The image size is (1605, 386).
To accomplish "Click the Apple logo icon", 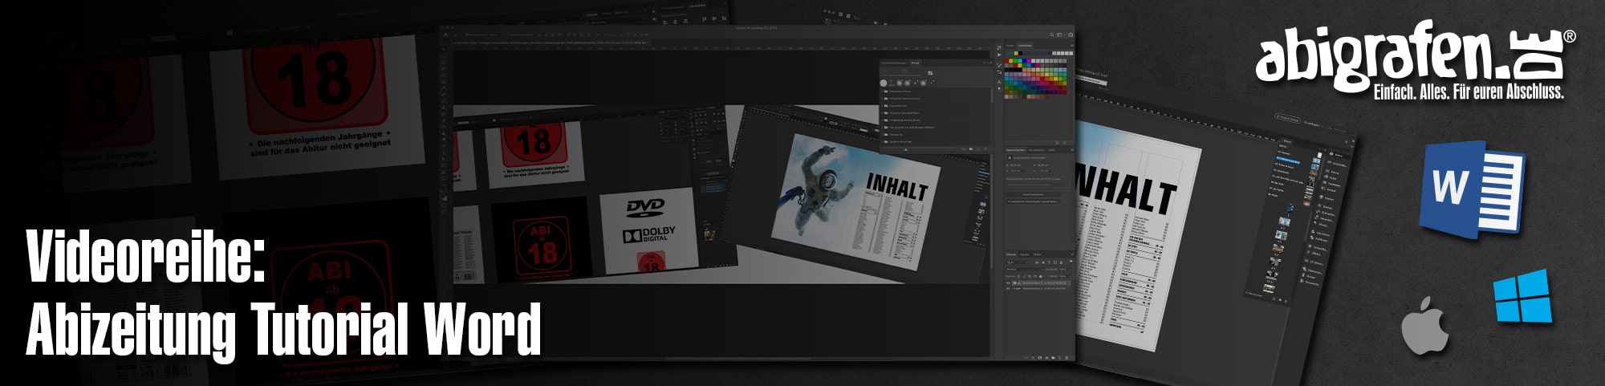I will pos(1424,325).
